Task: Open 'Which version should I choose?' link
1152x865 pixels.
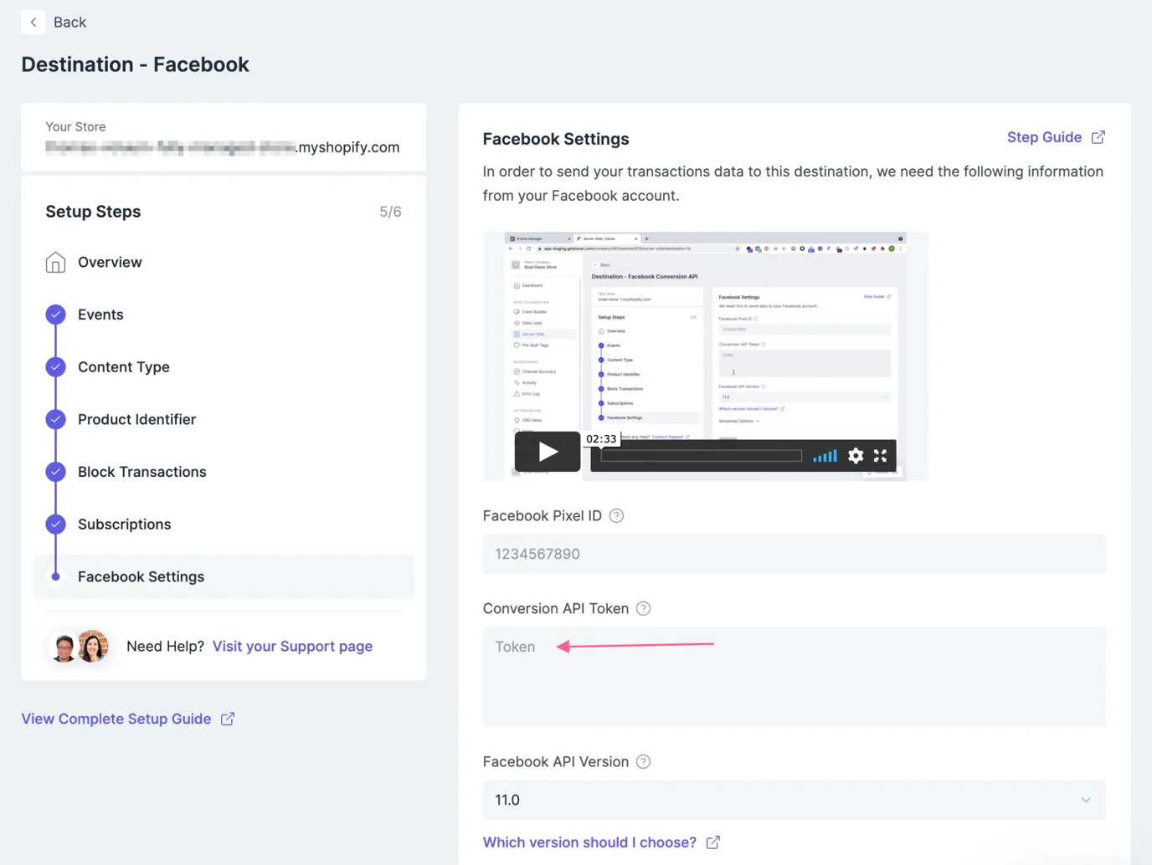Action: [x=589, y=842]
